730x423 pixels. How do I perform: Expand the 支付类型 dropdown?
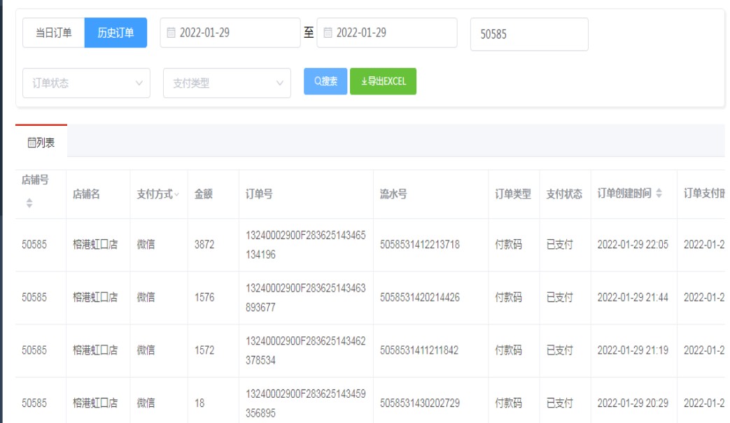click(x=227, y=83)
